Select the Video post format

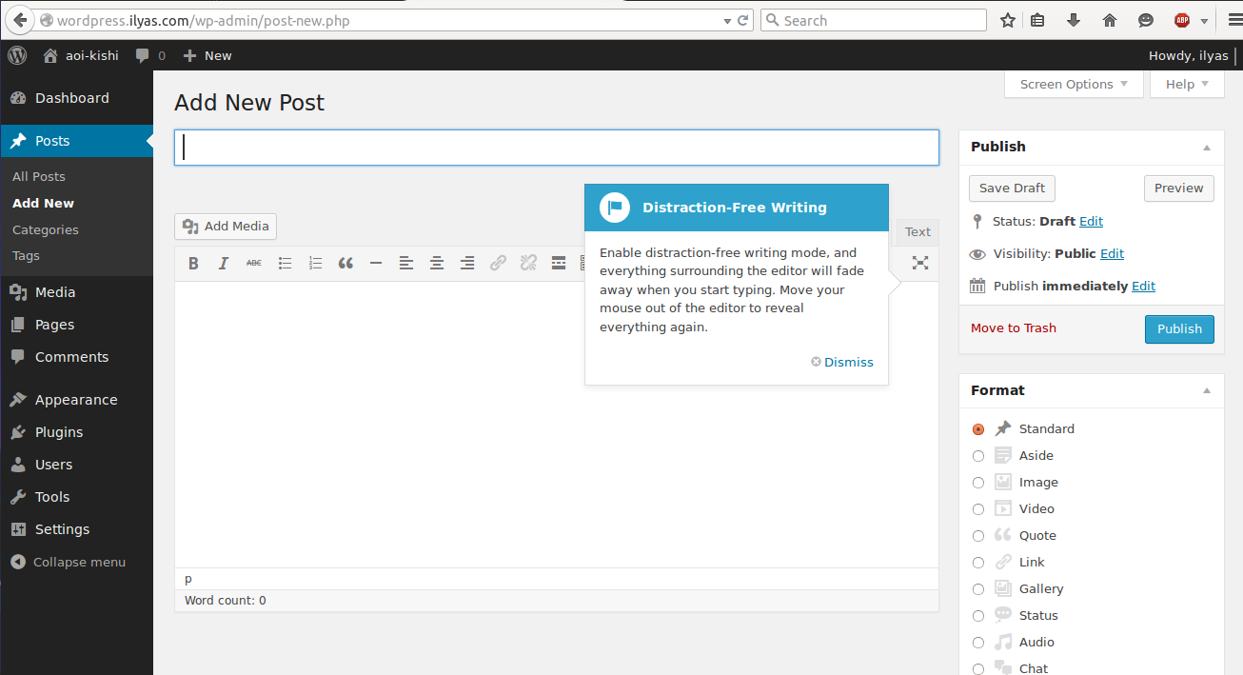click(978, 509)
